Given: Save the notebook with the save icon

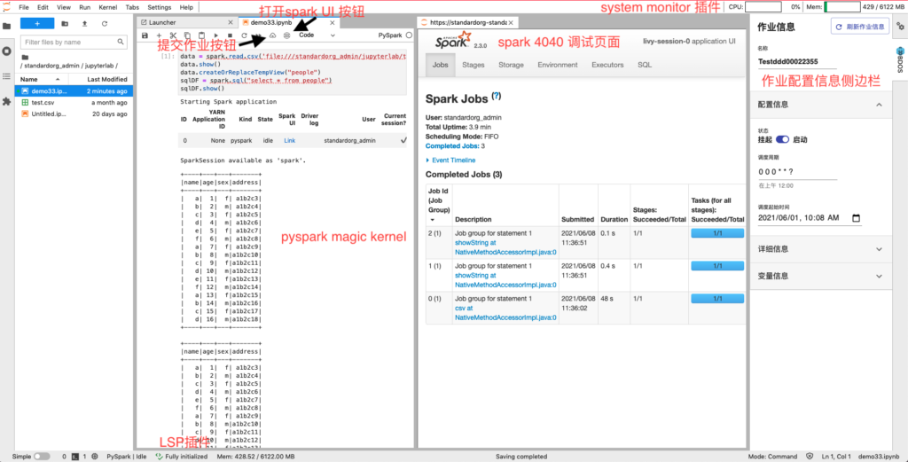Looking at the screenshot, I should point(145,35).
